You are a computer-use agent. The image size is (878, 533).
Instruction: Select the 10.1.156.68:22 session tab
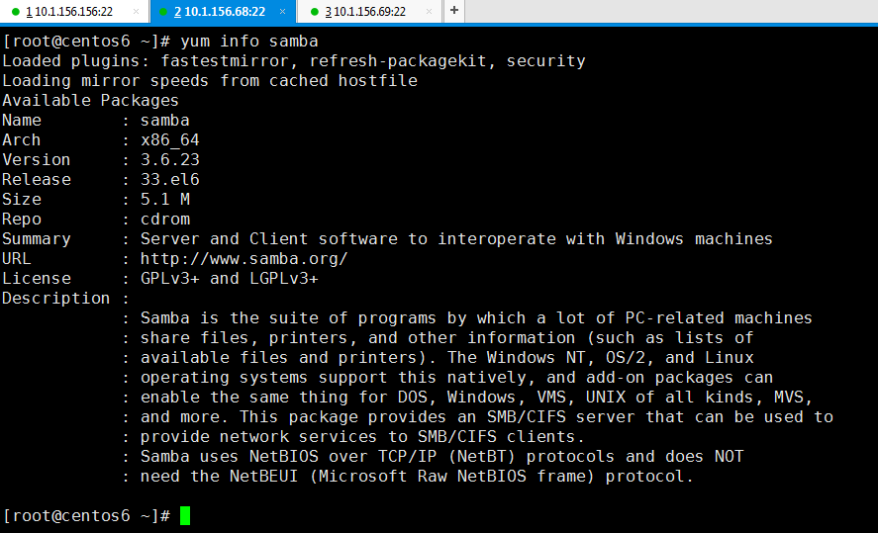pyautogui.click(x=223, y=12)
